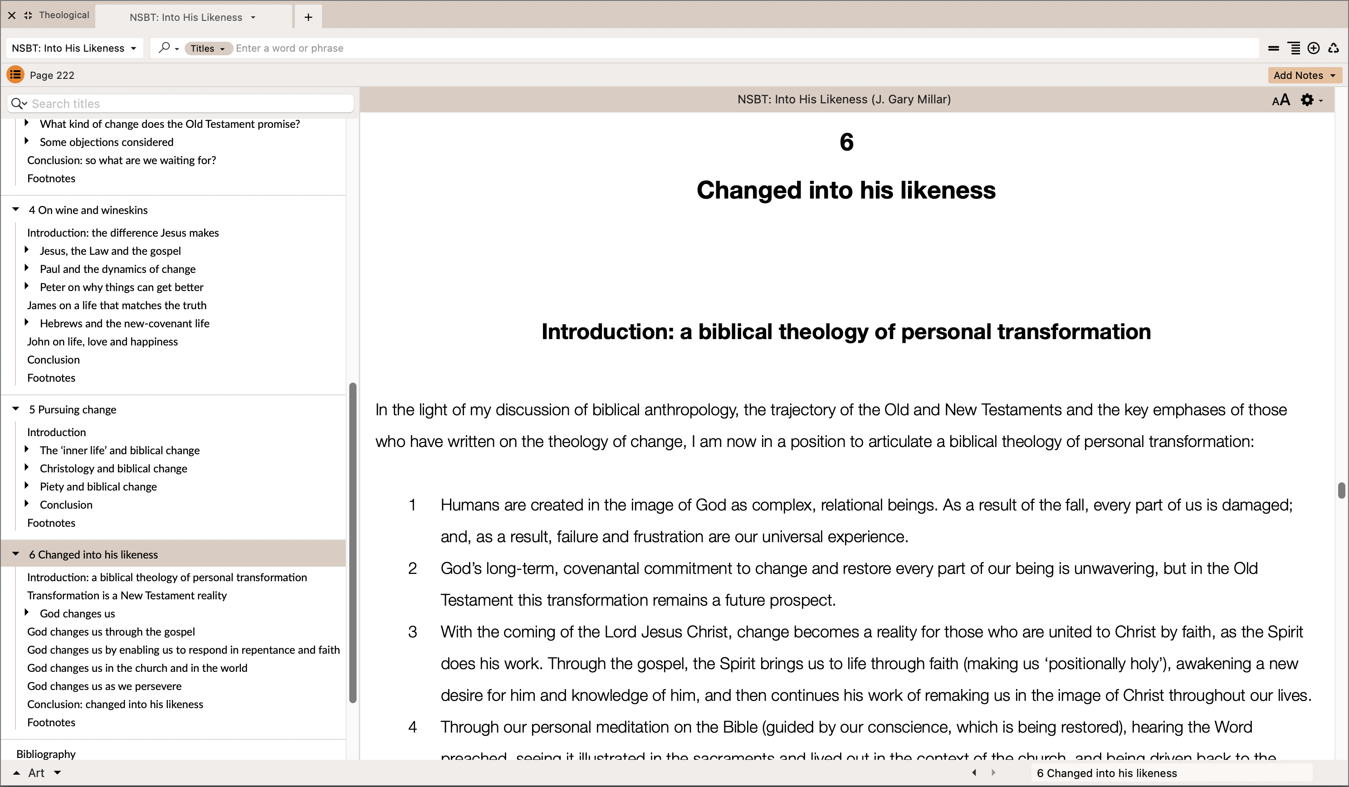Image resolution: width=1349 pixels, height=787 pixels.
Task: Open text size AA control
Action: pyautogui.click(x=1281, y=100)
